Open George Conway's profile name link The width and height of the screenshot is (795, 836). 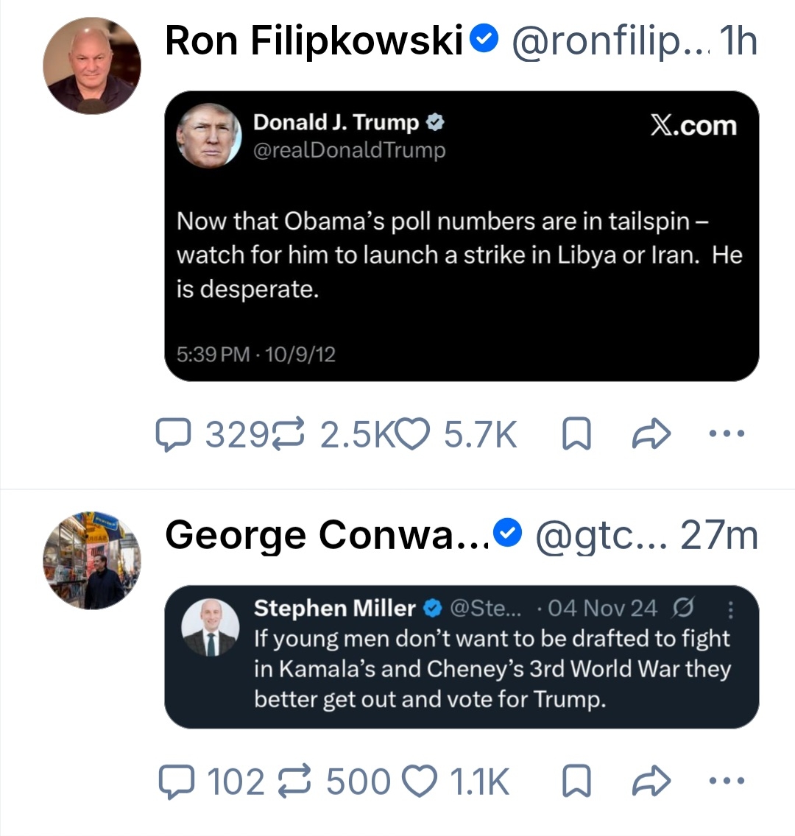pyautogui.click(x=327, y=535)
